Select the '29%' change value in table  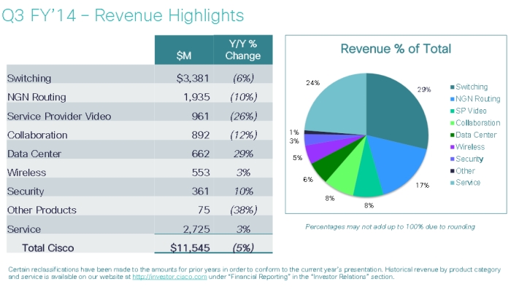pyautogui.click(x=243, y=154)
